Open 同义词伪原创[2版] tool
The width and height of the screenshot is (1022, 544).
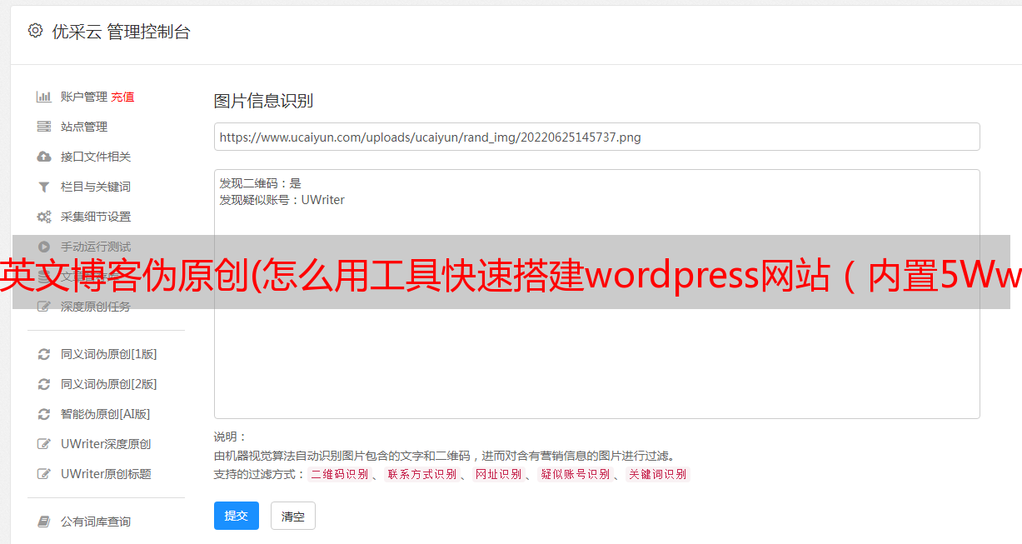pyautogui.click(x=109, y=384)
